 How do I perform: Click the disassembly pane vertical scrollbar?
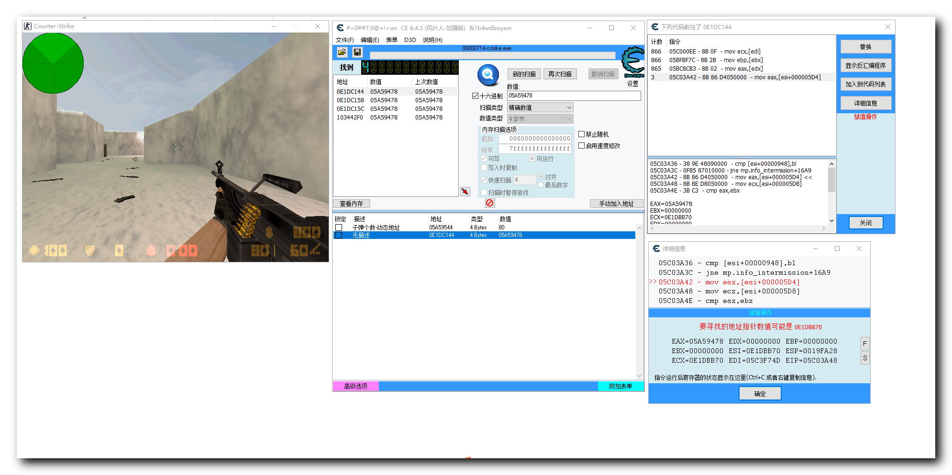pyautogui.click(x=831, y=192)
